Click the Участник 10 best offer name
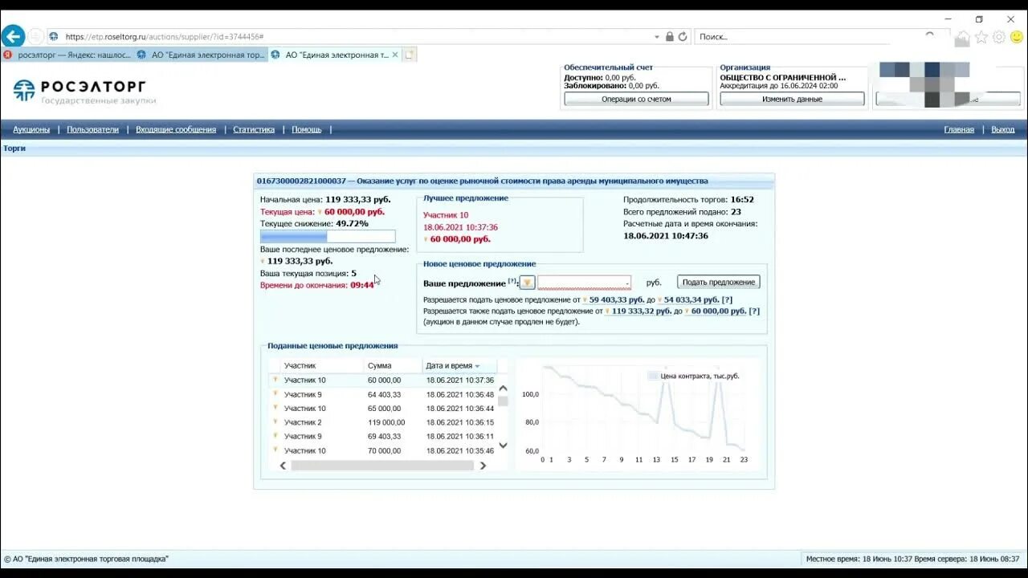Screen dimensions: 1028x578 click(x=446, y=215)
